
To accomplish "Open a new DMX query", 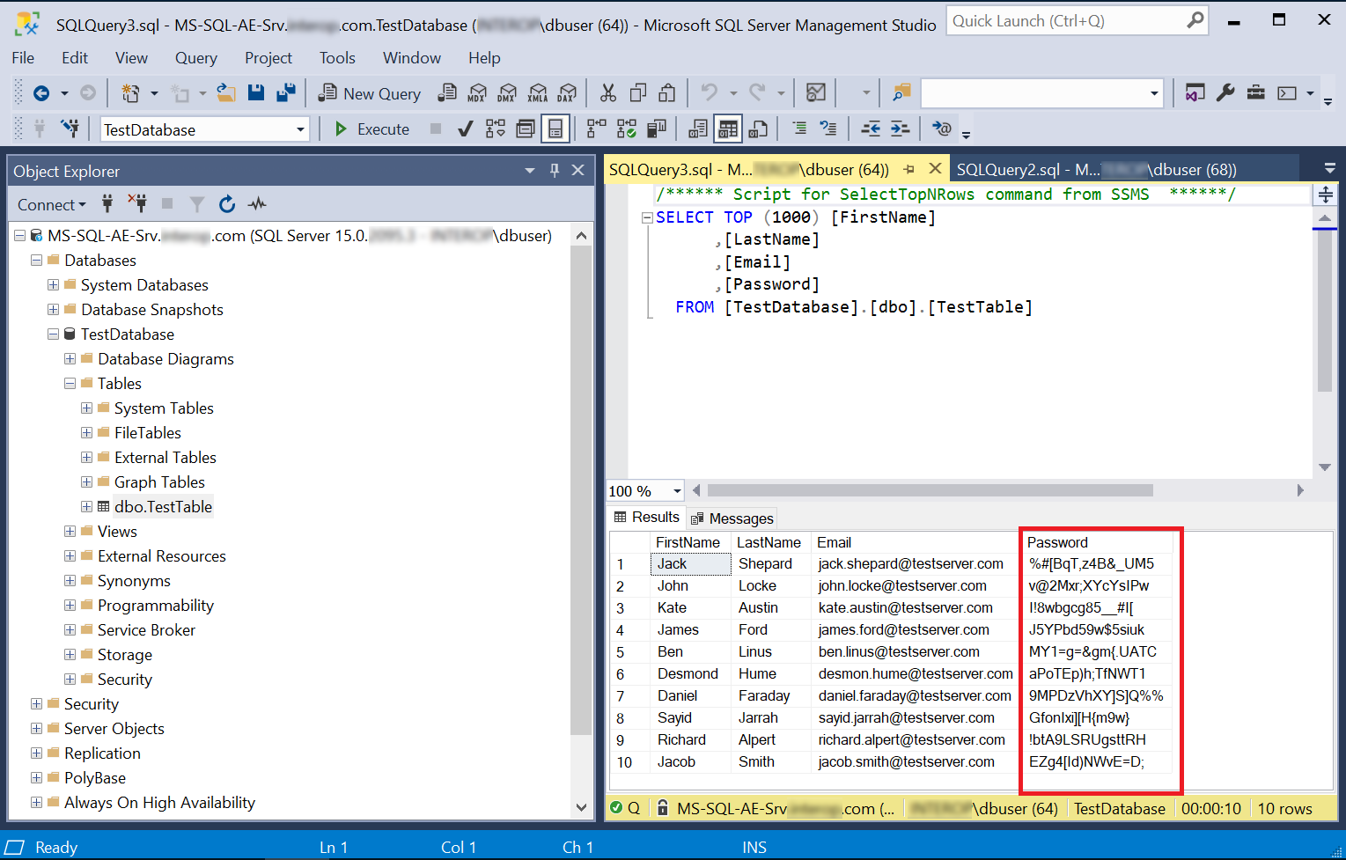I will (507, 93).
